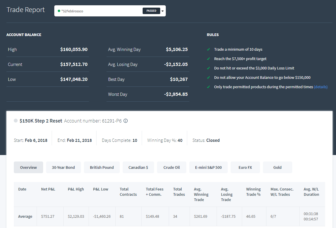Viewport: 336px width, 228px height.
Task: Click the account number info icon
Action: click(x=126, y=121)
